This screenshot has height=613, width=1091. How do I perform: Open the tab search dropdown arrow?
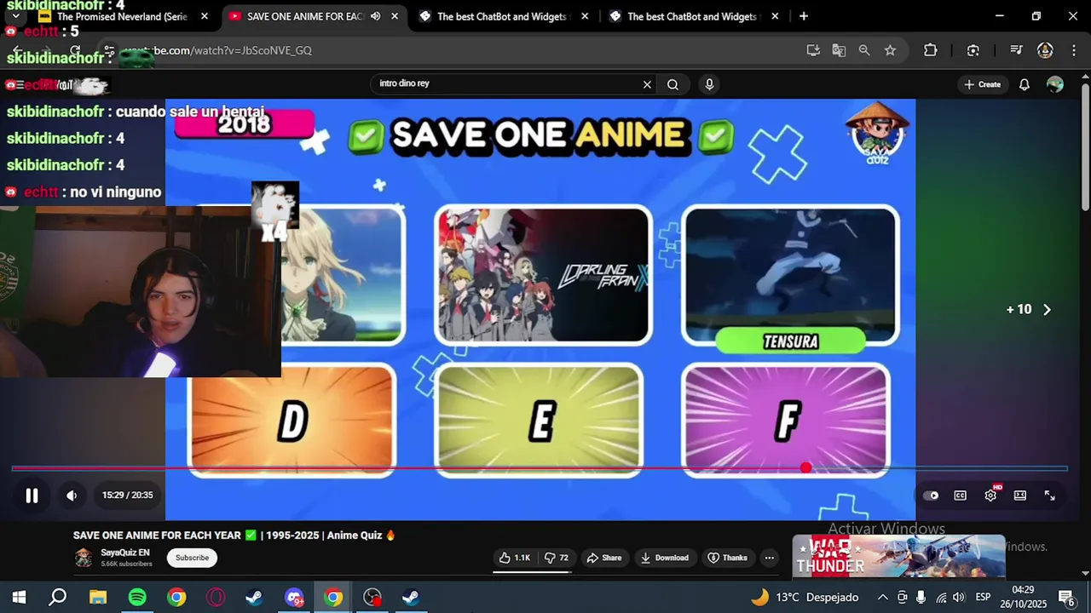coord(15,16)
